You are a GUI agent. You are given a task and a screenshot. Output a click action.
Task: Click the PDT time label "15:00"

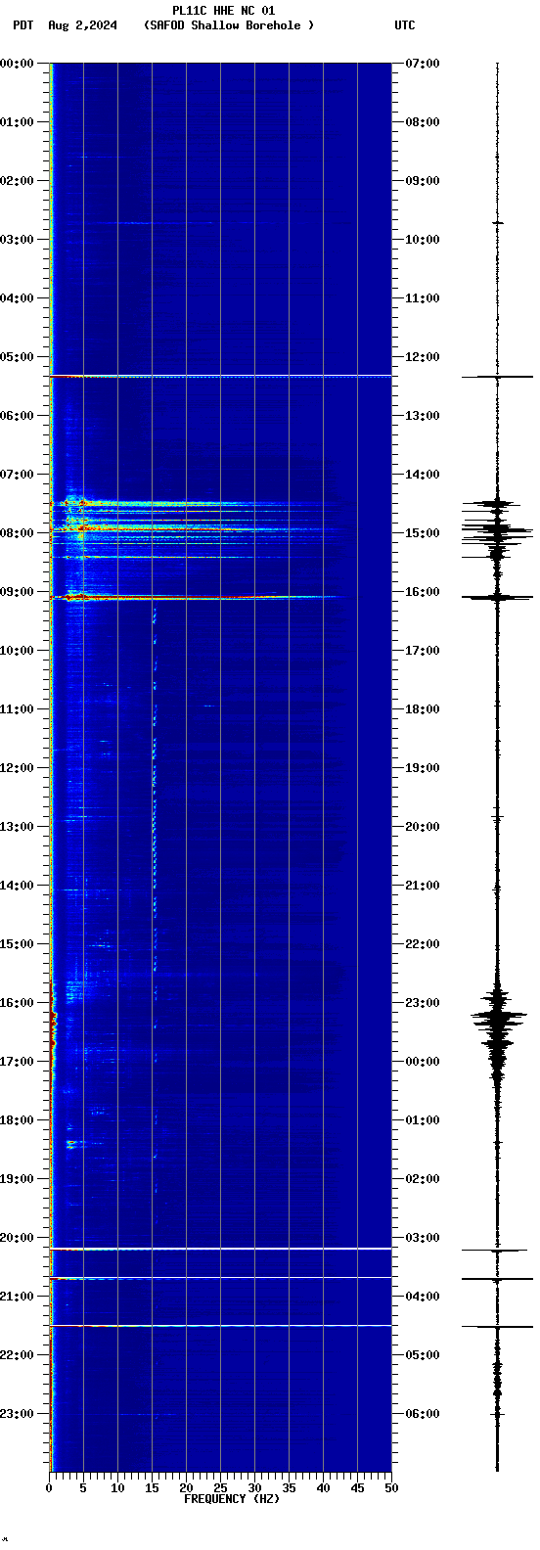pyautogui.click(x=17, y=944)
